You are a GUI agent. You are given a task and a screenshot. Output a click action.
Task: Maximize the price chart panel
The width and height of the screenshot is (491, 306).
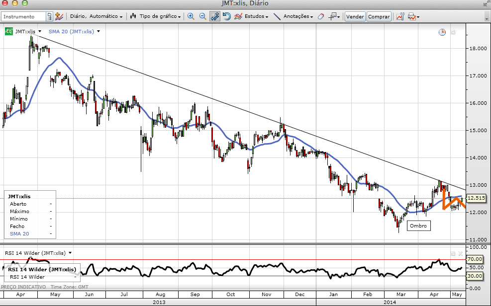453,32
